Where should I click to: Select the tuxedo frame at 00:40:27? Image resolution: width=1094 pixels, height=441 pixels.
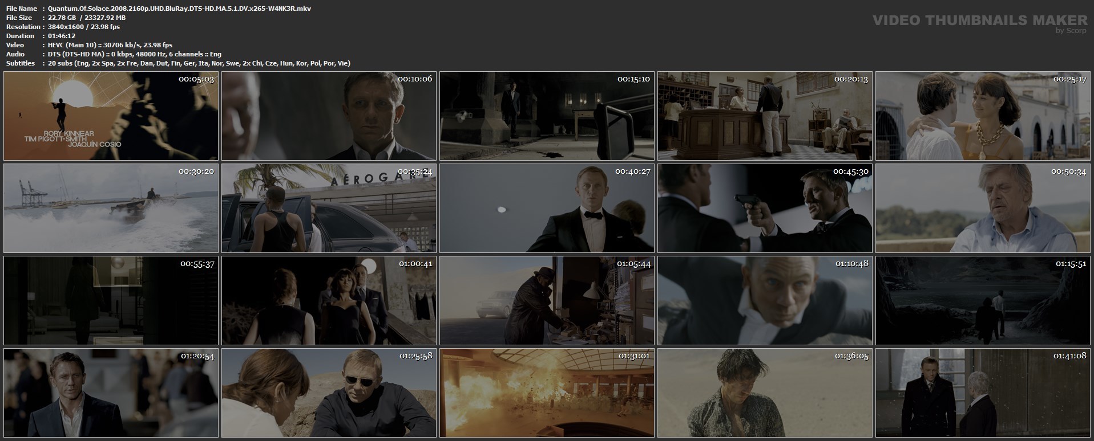coord(547,208)
